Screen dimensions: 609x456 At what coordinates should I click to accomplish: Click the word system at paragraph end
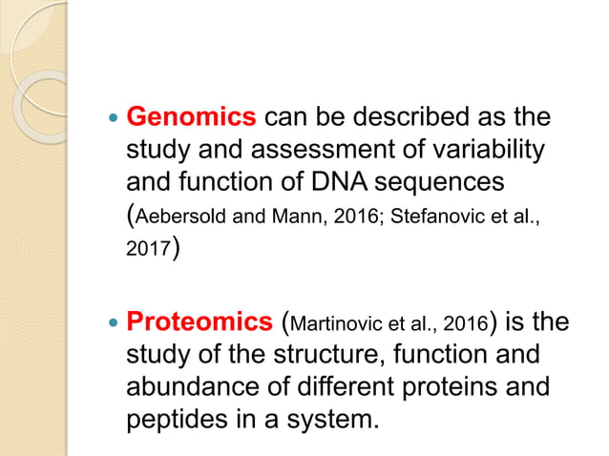(333, 421)
